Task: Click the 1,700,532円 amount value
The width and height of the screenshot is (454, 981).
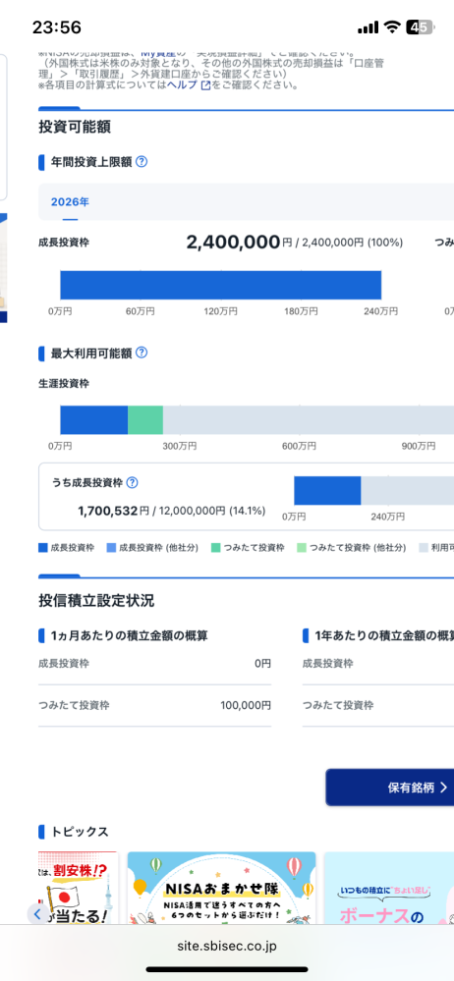Action: click(113, 511)
